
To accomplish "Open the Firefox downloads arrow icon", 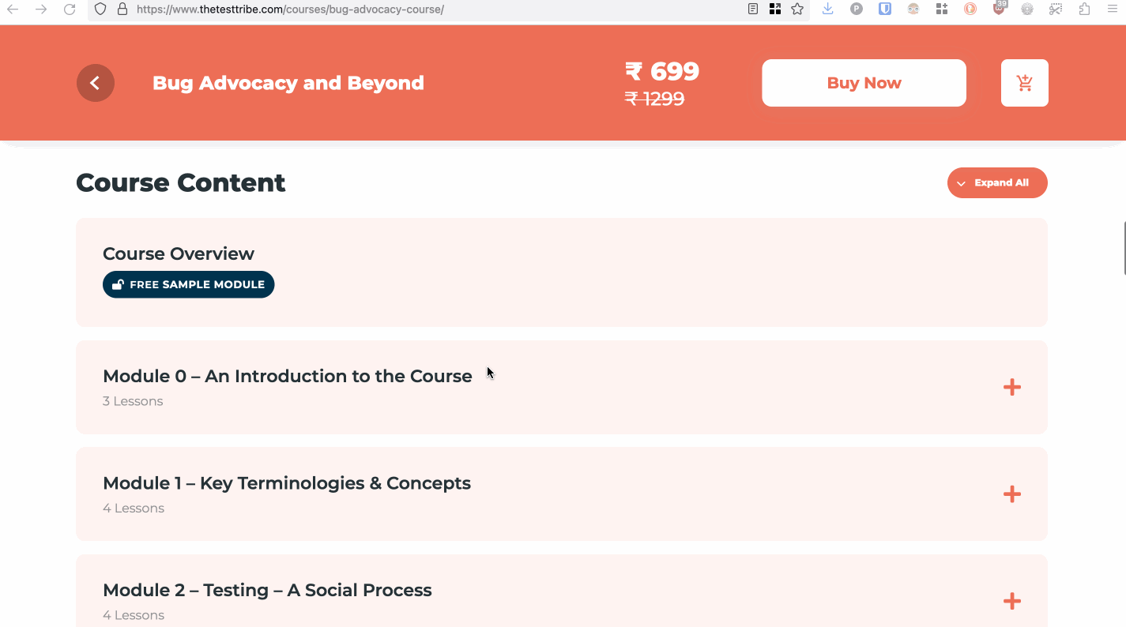I will click(827, 9).
